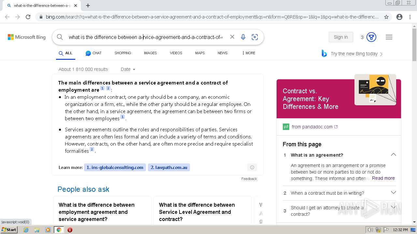This screenshot has height=234, width=417.
Task: Open the MORE dropdown menu
Action: click(x=249, y=53)
